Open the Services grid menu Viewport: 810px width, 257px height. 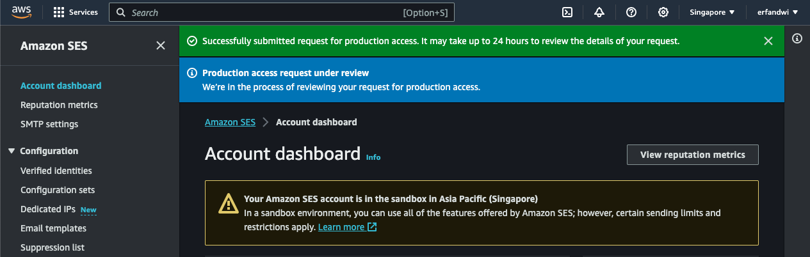pyautogui.click(x=76, y=12)
